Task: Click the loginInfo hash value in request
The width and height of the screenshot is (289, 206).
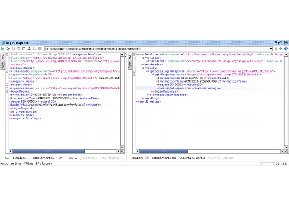Action: 54,105
